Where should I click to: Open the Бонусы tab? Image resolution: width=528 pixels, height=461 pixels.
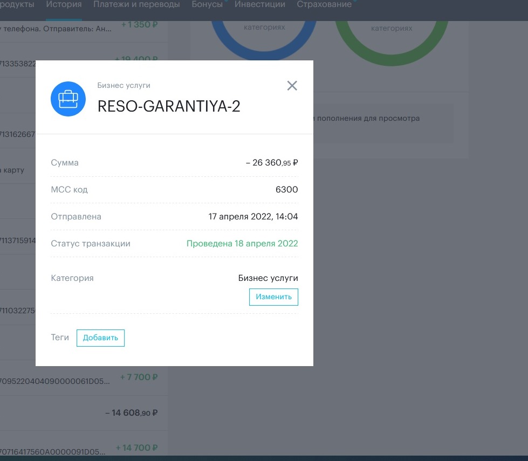click(x=207, y=4)
